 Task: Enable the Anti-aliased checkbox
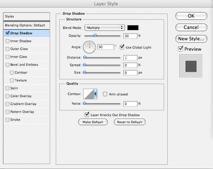coord(105,94)
